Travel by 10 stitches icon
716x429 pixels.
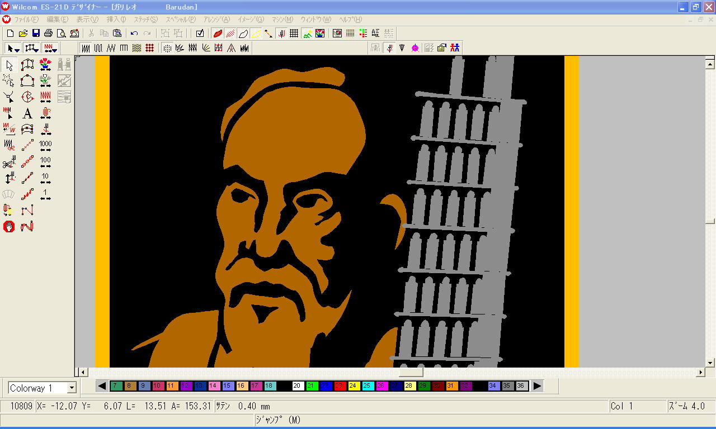click(46, 178)
